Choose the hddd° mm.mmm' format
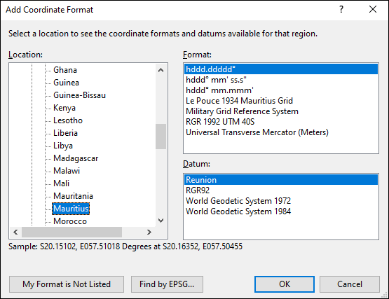The height and width of the screenshot is (299, 389). click(x=281, y=90)
